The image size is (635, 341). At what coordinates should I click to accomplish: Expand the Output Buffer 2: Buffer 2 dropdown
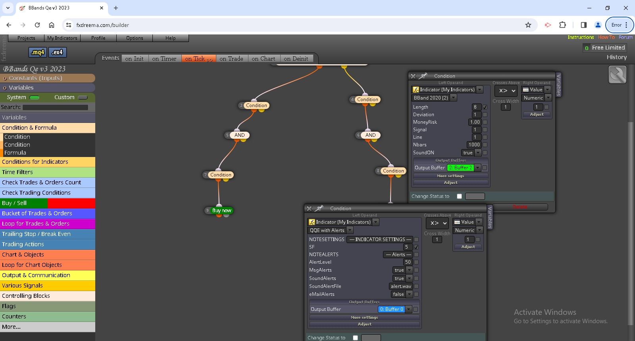464,168
